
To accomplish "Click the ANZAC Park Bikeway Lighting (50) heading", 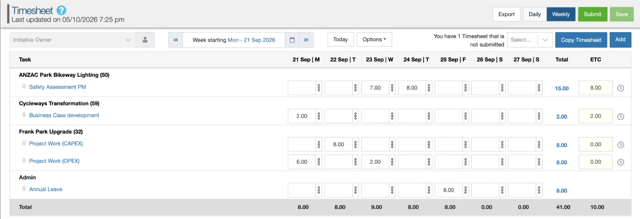I will 64,75.
